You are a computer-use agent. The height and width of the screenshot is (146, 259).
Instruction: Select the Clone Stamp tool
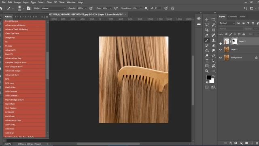coord(213,40)
